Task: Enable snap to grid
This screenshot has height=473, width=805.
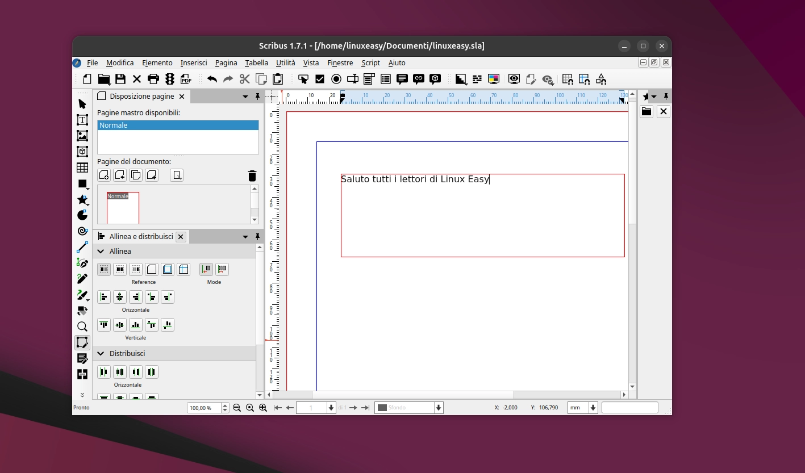Action: point(567,79)
